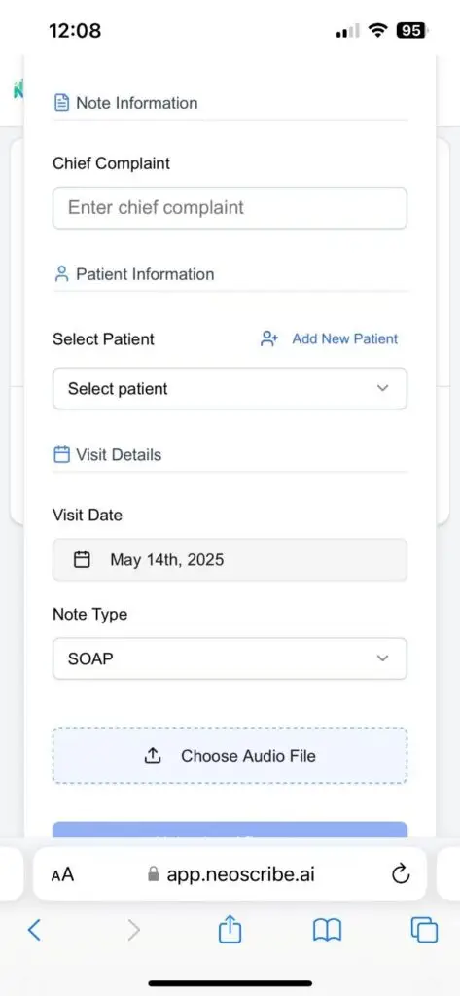Tap the Note Information document icon
Screen dimensions: 460x996
click(x=61, y=103)
